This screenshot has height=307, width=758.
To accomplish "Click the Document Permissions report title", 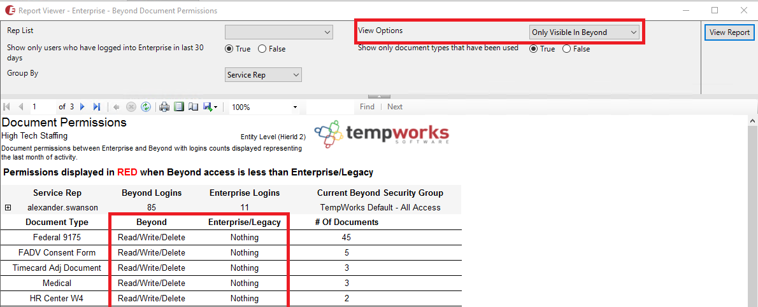I will tap(64, 123).
